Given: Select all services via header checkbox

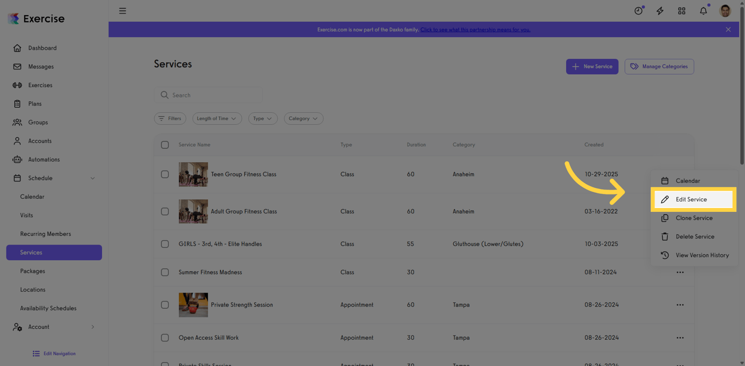Looking at the screenshot, I should pyautogui.click(x=165, y=145).
